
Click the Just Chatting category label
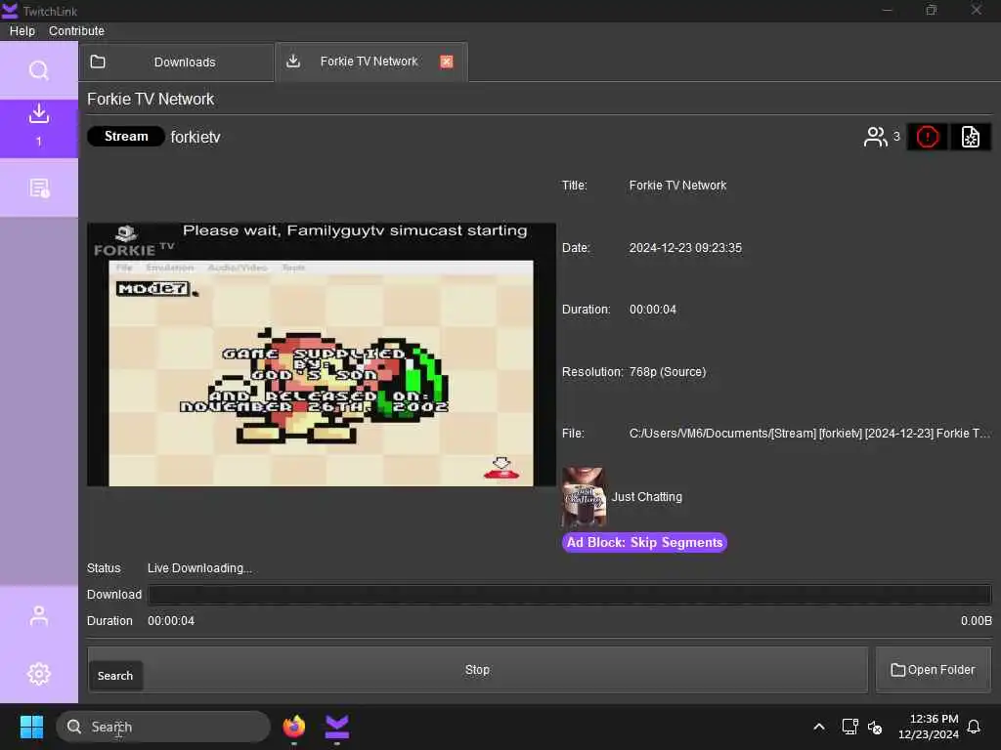647,497
